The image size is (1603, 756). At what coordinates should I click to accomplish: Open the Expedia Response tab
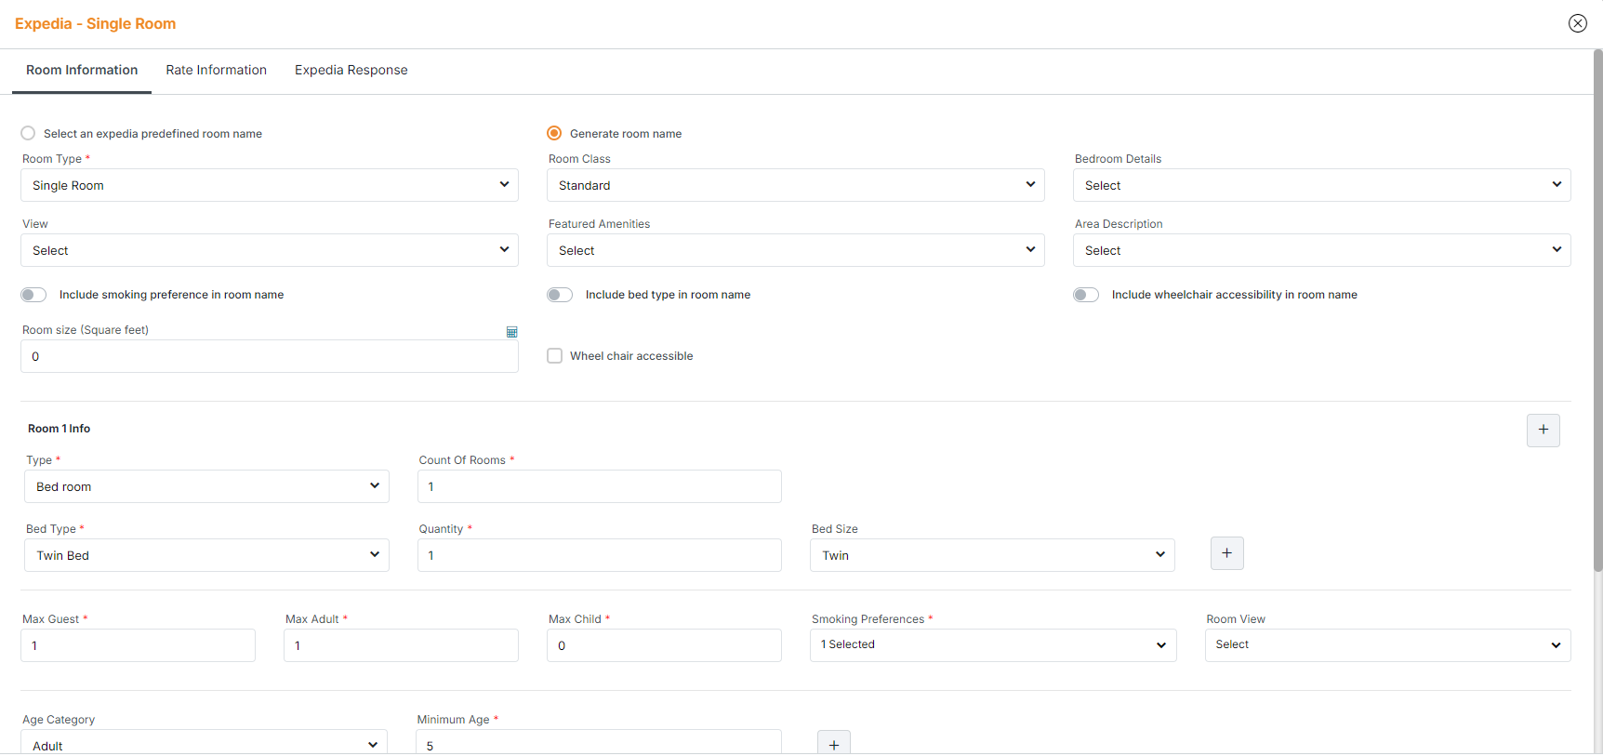pyautogui.click(x=351, y=71)
